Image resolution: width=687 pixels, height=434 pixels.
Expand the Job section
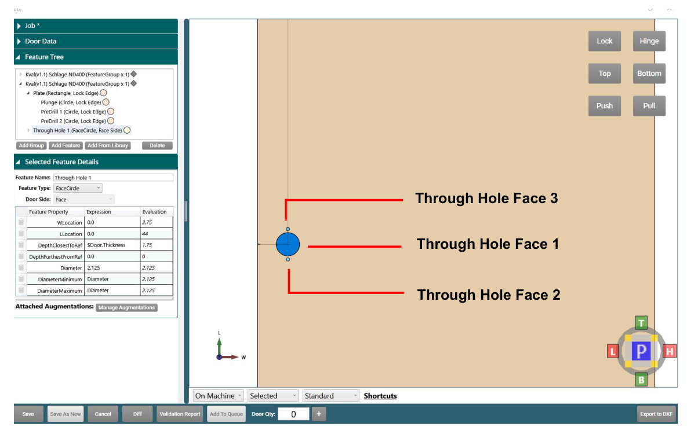pyautogui.click(x=19, y=26)
